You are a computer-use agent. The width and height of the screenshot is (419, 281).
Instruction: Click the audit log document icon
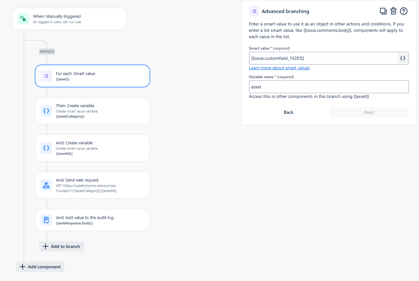[x=46, y=220]
